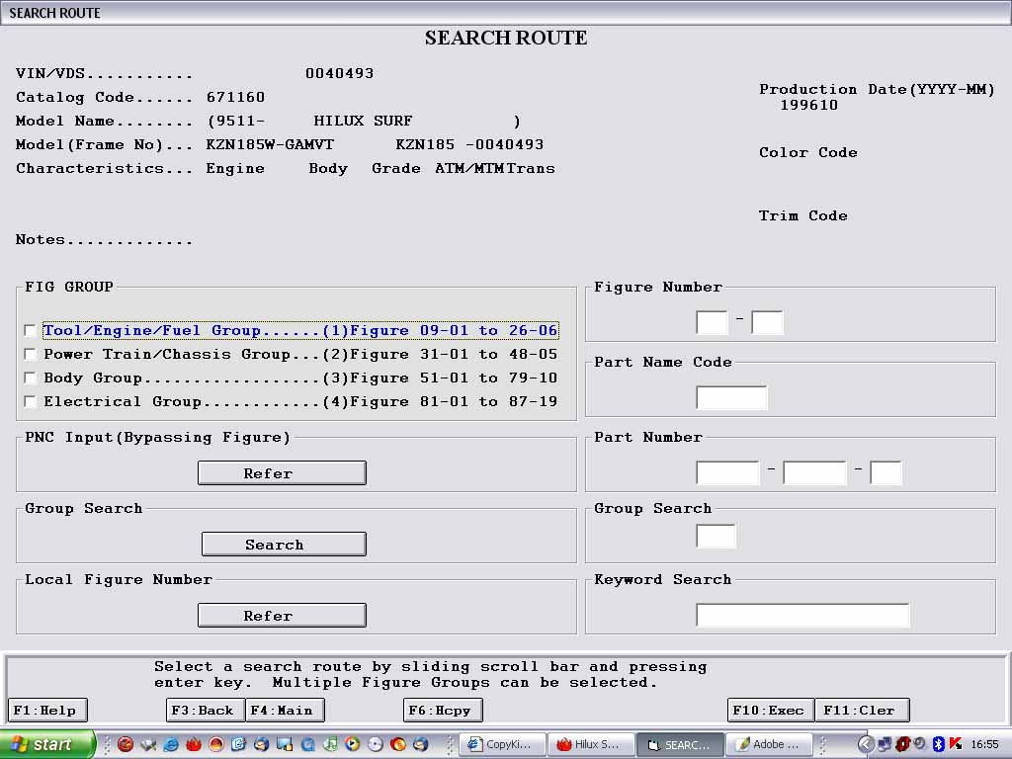The image size is (1012, 759).
Task: Click the QuickTime quick launch icon
Action: 307,744
